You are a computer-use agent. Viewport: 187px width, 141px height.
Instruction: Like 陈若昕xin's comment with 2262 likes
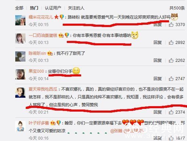[171, 60]
